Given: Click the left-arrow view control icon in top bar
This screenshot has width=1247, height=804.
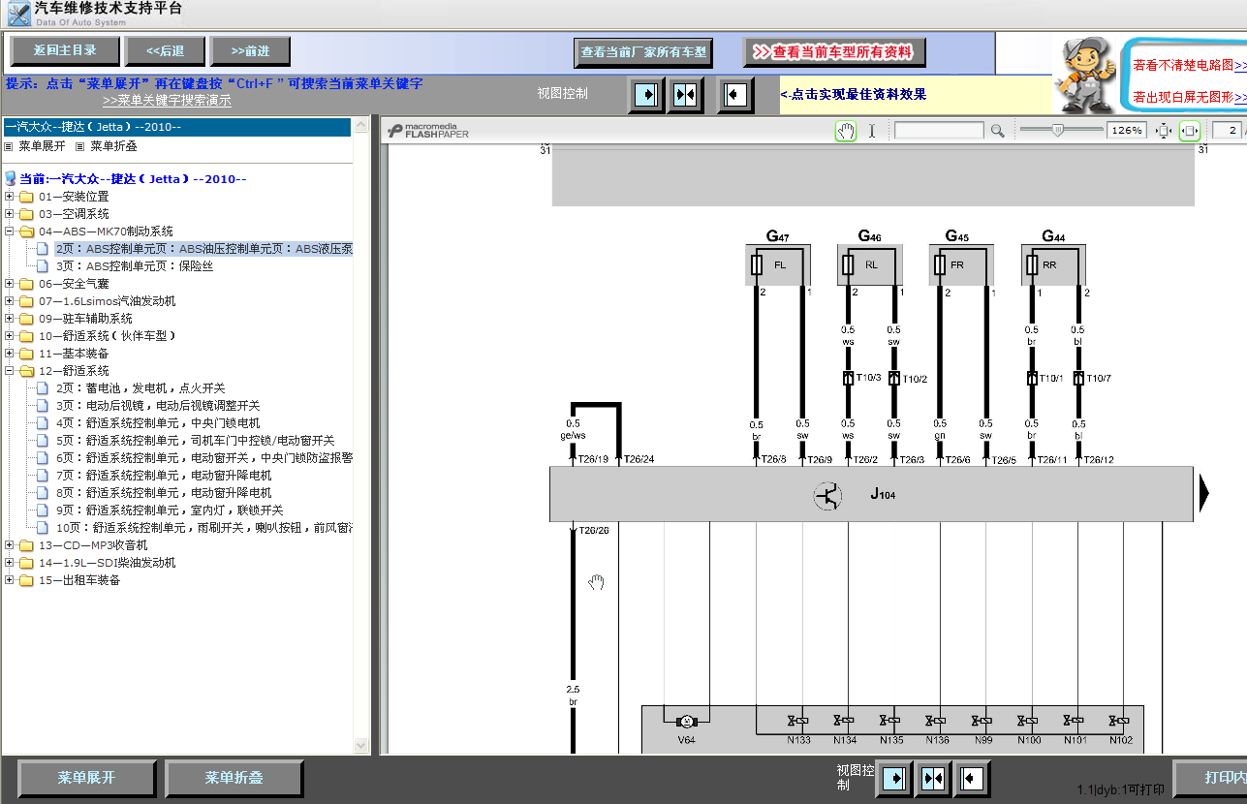Looking at the screenshot, I should coord(735,95).
